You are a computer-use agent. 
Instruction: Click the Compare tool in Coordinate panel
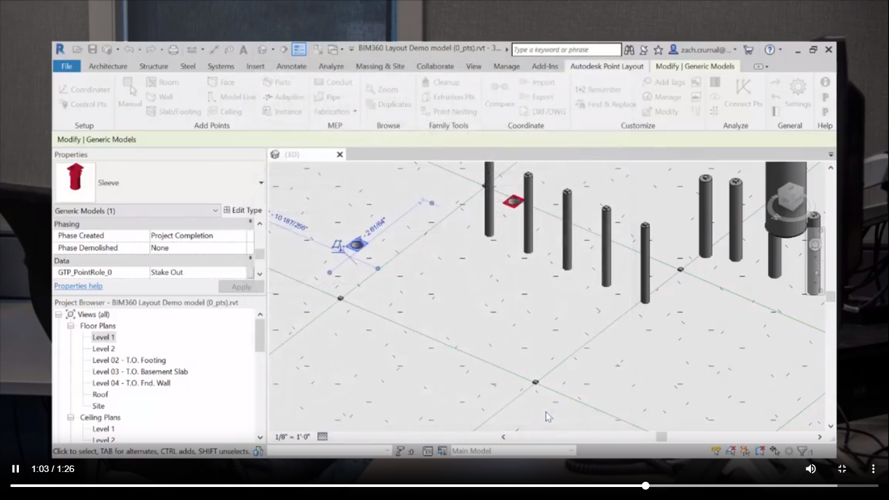click(x=500, y=94)
